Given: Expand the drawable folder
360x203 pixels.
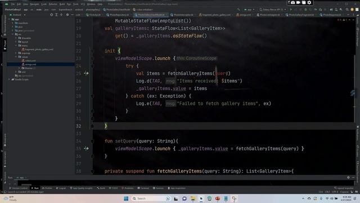Looking at the screenshot, I should point(16,38).
